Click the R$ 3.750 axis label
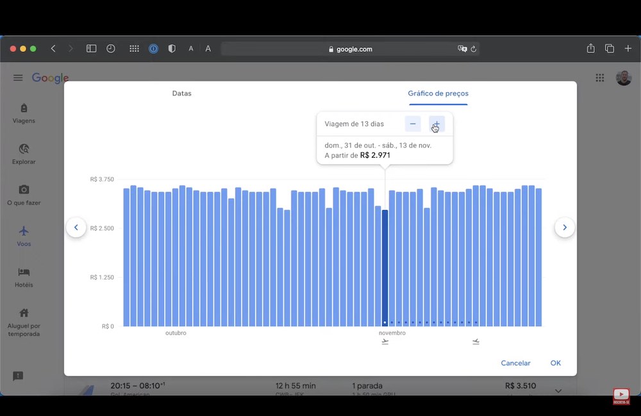 102,179
